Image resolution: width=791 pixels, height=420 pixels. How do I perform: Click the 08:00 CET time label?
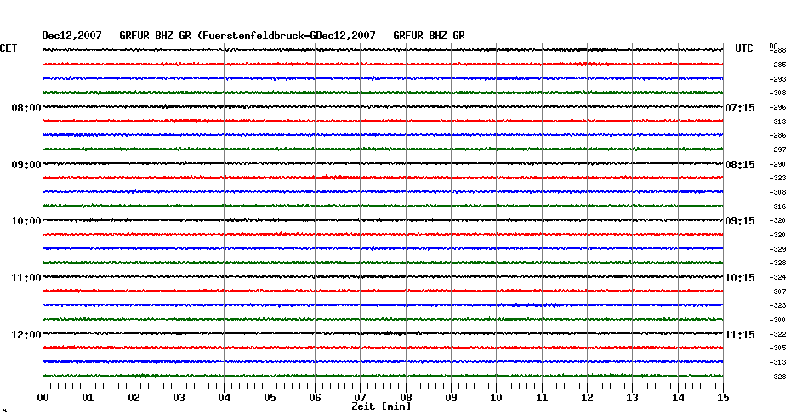click(x=26, y=108)
